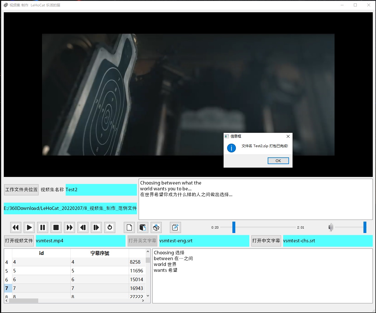Click horizontal scrollbar left arrow

click(x=6, y=300)
